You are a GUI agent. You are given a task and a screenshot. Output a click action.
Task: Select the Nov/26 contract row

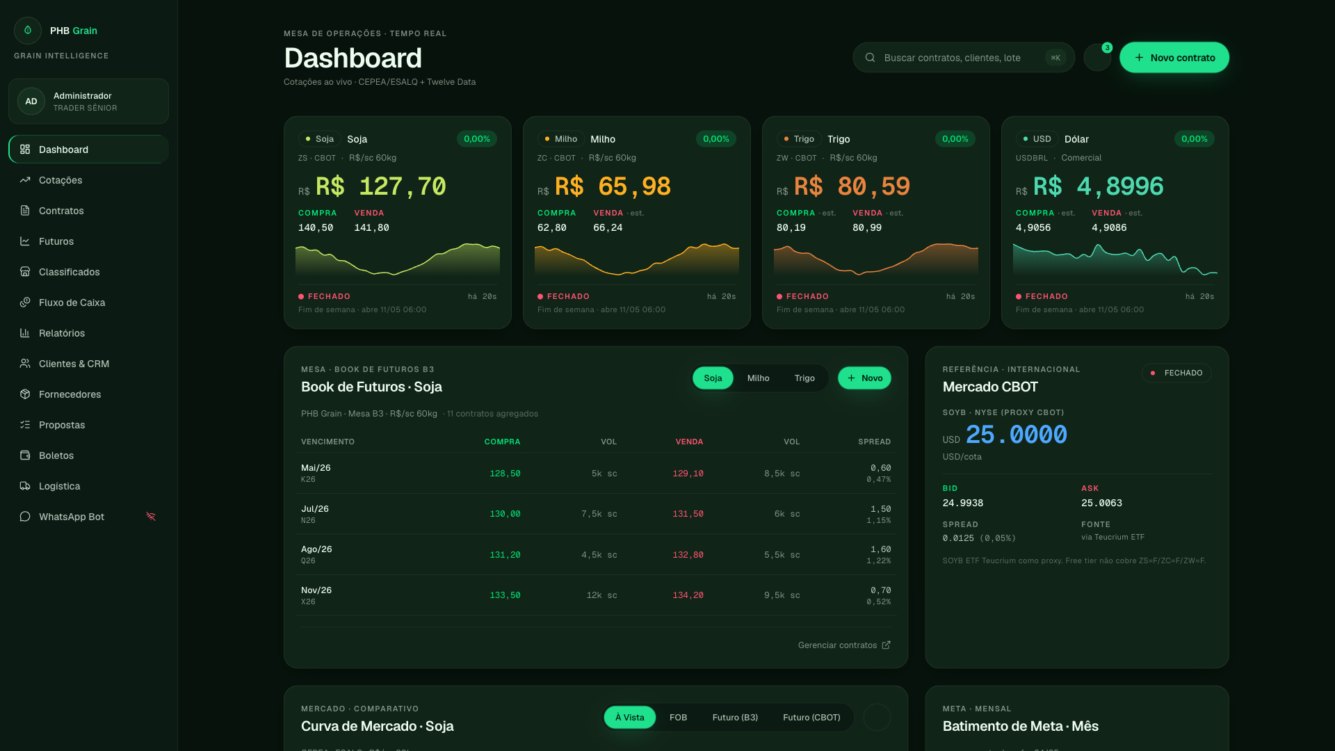tap(596, 595)
